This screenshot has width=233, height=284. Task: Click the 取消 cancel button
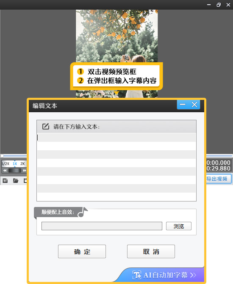click(x=151, y=251)
